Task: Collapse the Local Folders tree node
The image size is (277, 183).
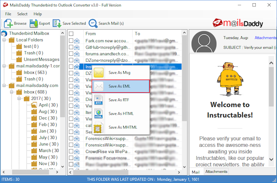Action: pyautogui.click(x=4, y=40)
